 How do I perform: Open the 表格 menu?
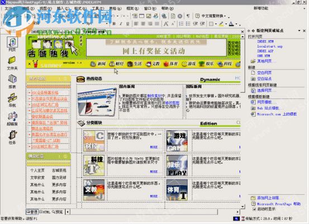115,8
